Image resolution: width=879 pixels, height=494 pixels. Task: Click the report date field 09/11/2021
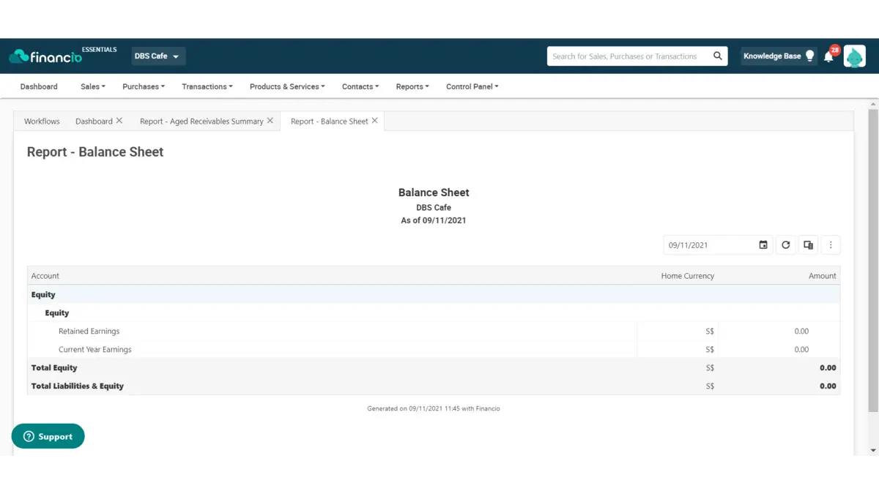coord(711,245)
